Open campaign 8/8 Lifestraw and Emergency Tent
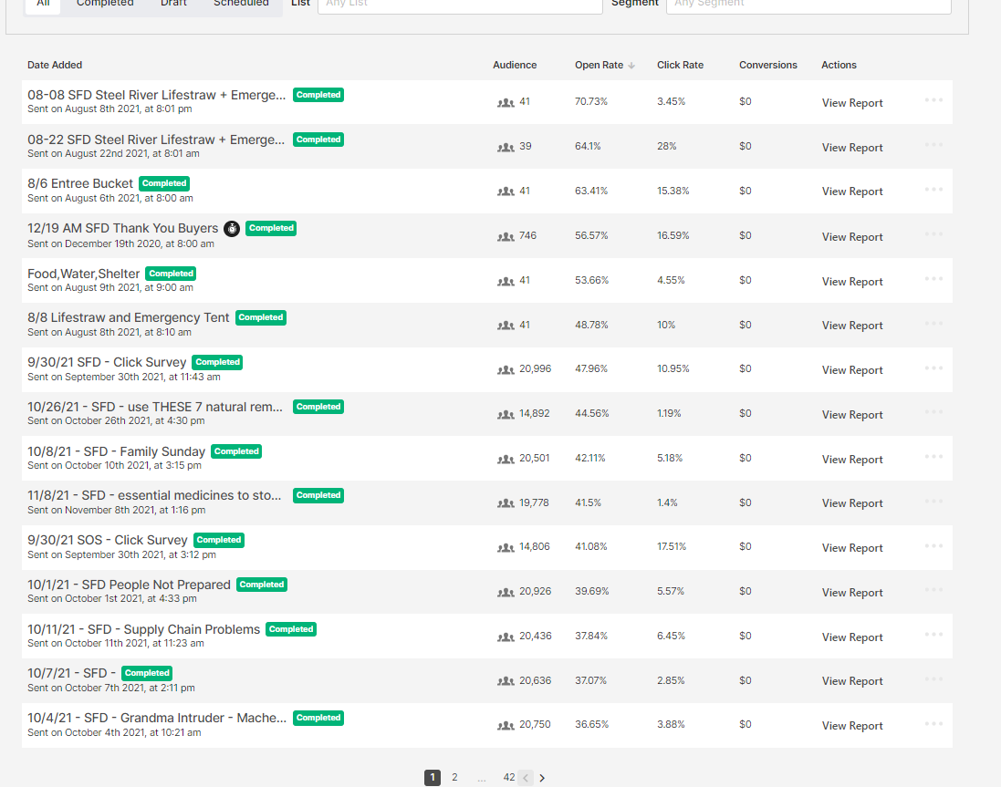Image resolution: width=1001 pixels, height=787 pixels. (129, 317)
